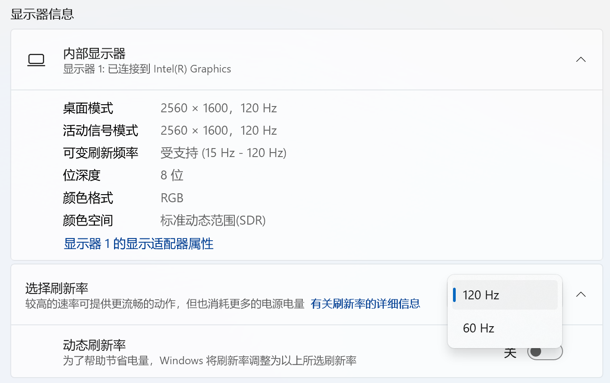Image resolution: width=610 pixels, height=383 pixels.
Task: Collapse the 内部显示器 section
Action: [x=580, y=59]
